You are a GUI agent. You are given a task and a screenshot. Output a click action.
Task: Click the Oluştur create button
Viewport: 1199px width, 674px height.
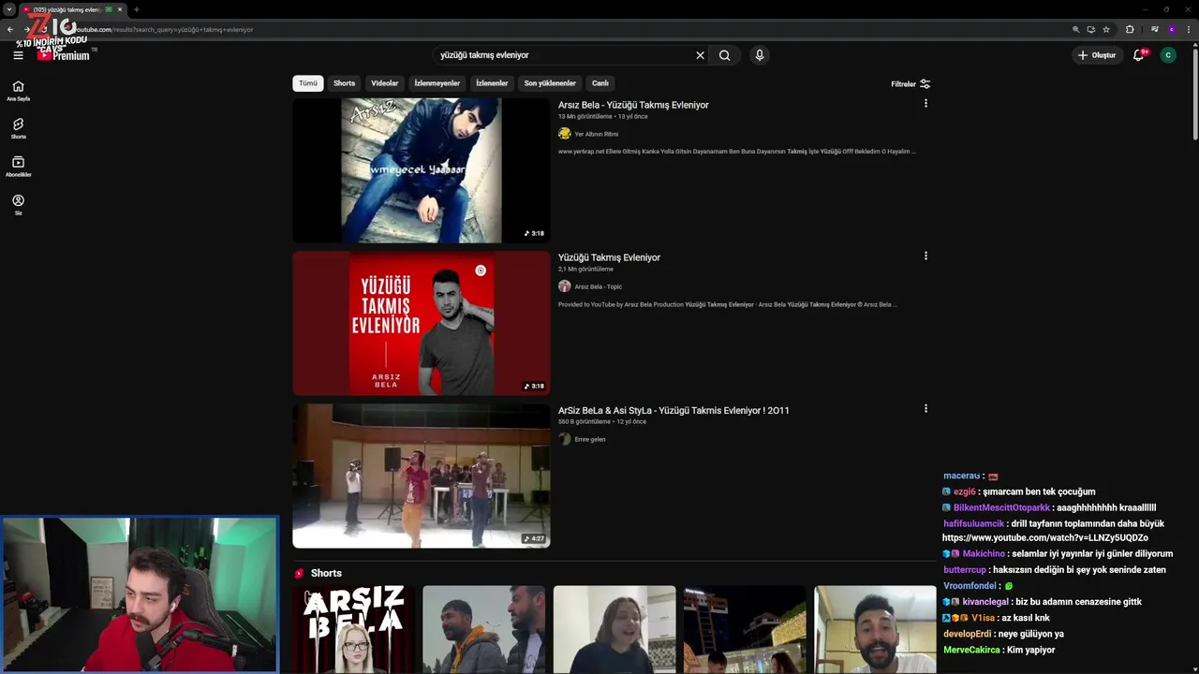(1097, 55)
